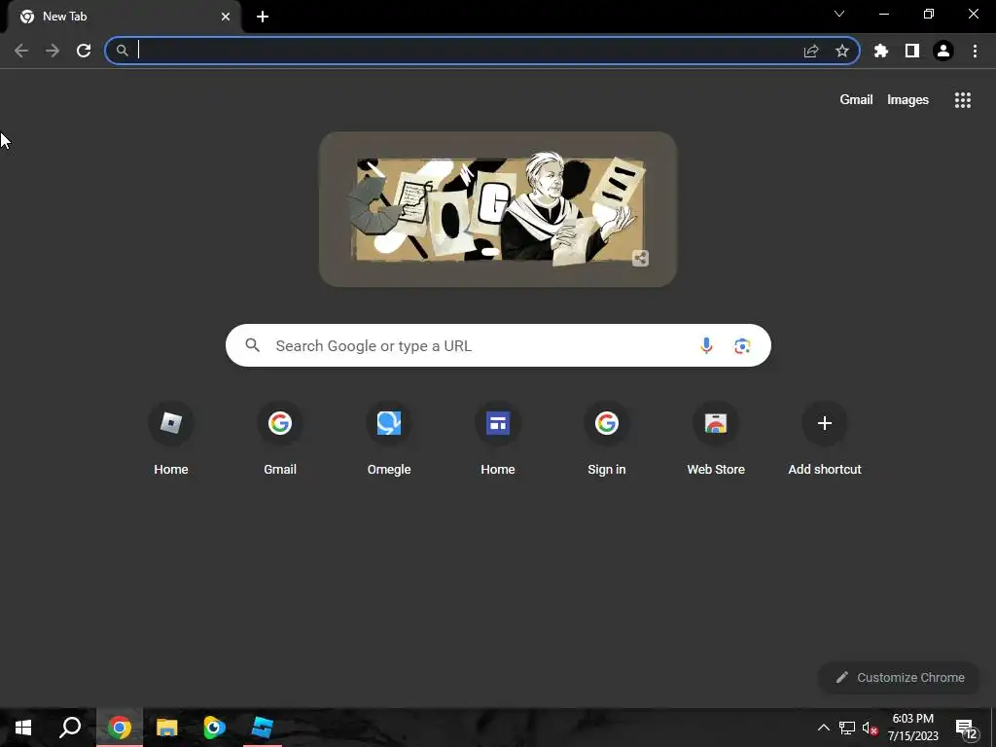The width and height of the screenshot is (996, 747).
Task: Share this page via the share icon
Action: [811, 51]
